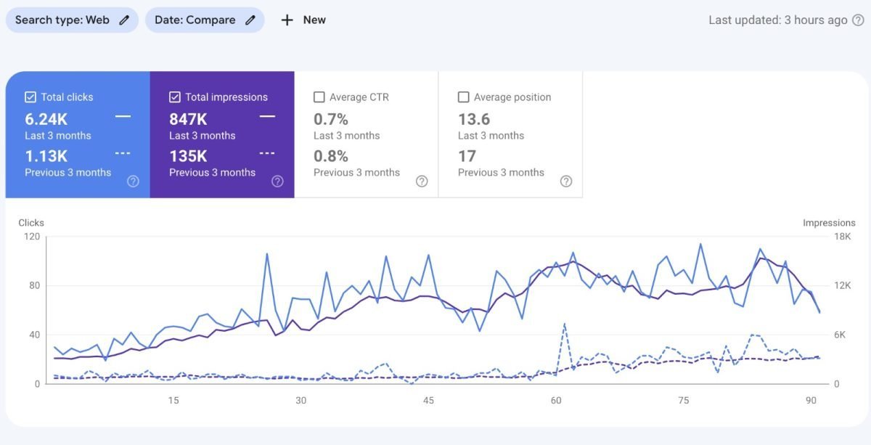The height and width of the screenshot is (445, 871).
Task: Open the help icon on Total clicks card
Action: point(133,181)
